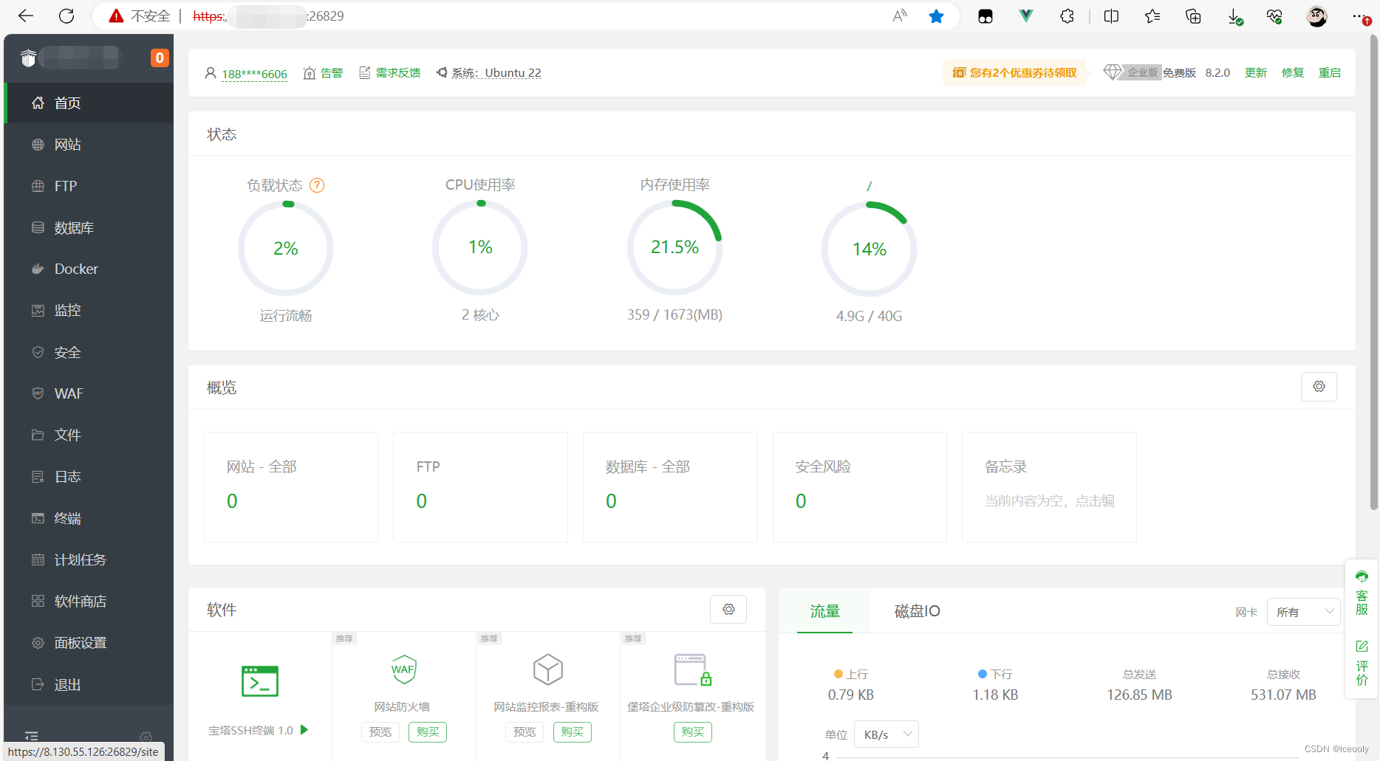
Task: Open the 需求反馈 feedback link
Action: (x=389, y=72)
